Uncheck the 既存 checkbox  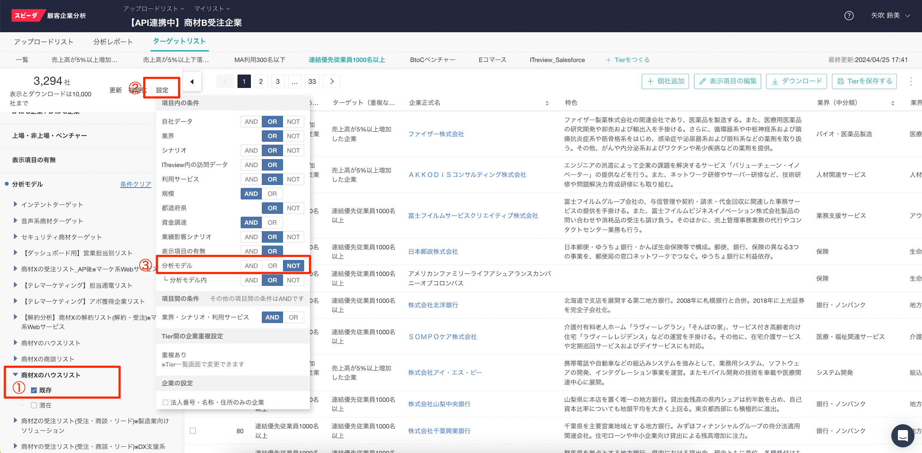[34, 390]
